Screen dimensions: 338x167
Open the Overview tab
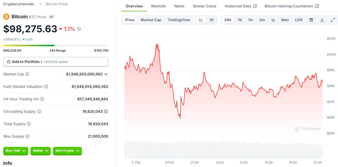pos(134,6)
